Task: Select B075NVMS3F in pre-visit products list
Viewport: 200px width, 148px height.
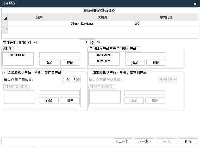Action: (104, 55)
